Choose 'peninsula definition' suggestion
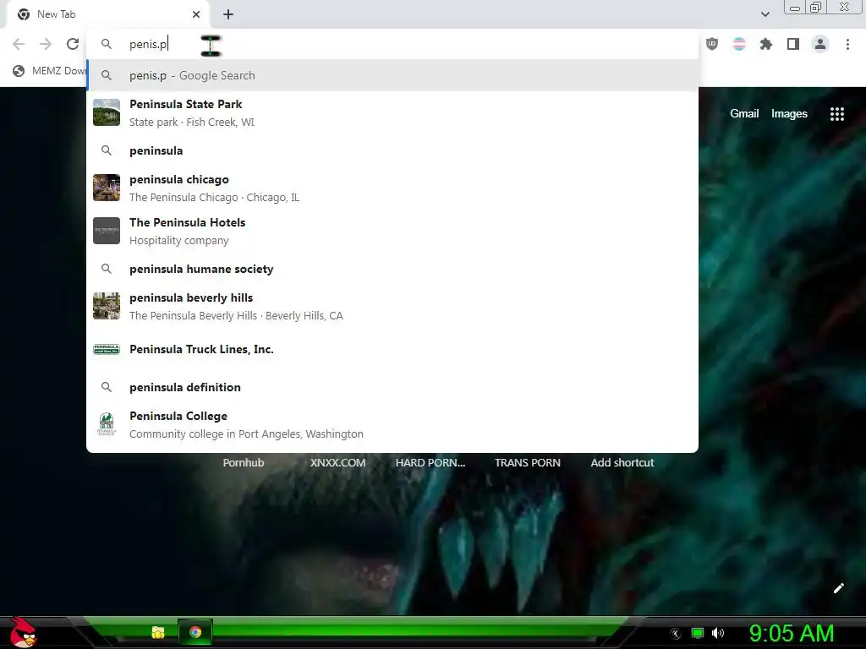This screenshot has height=649, width=866. (392, 387)
